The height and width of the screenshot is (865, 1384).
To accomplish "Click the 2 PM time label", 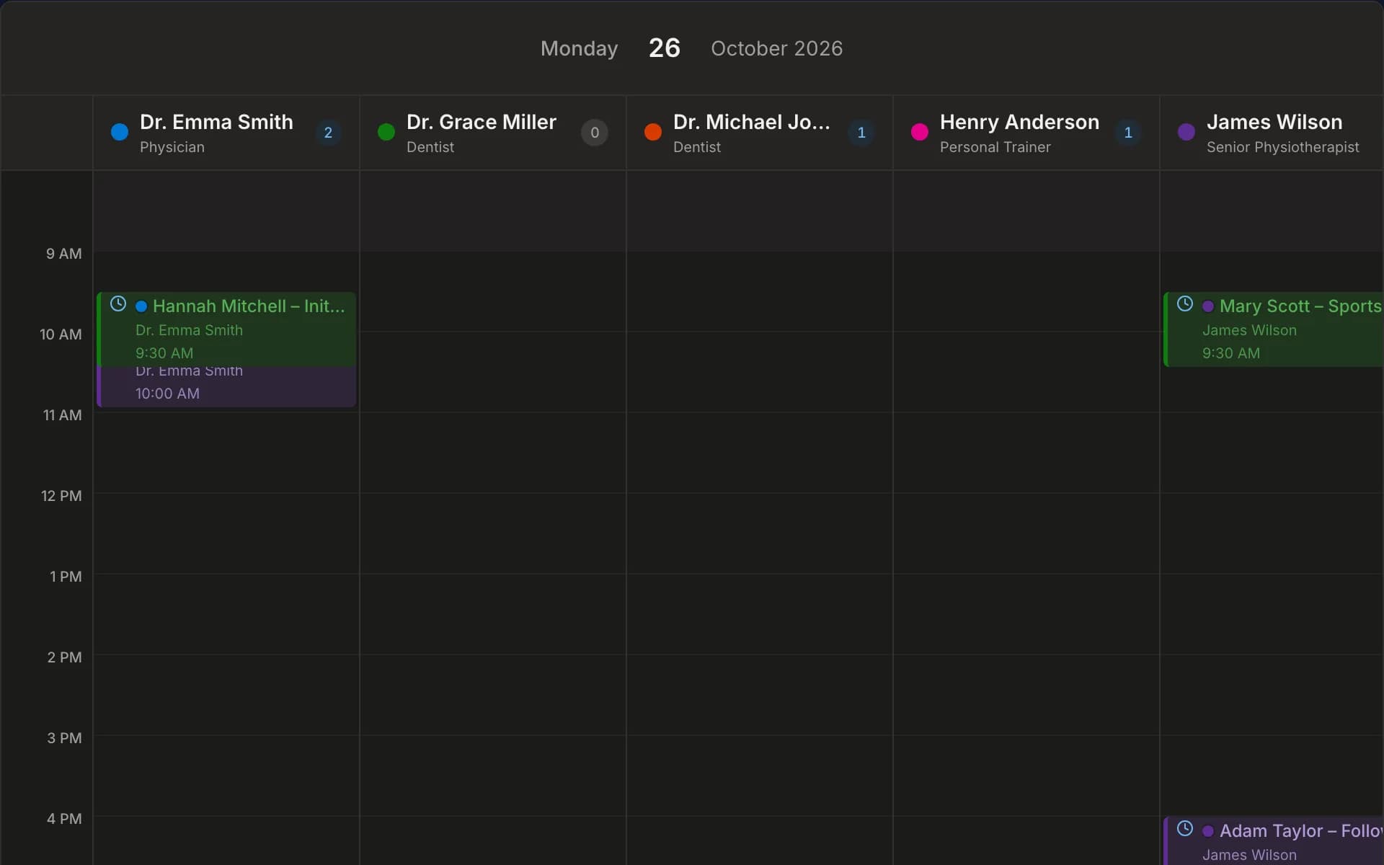I will [x=65, y=657].
